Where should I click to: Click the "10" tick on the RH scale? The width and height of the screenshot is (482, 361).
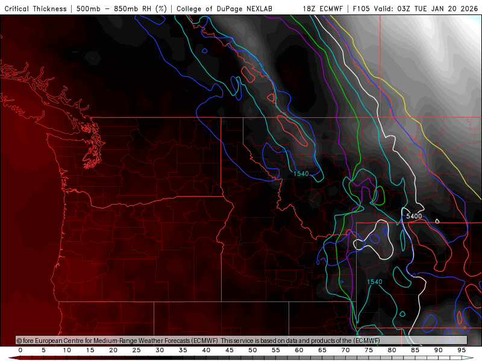pyautogui.click(x=67, y=350)
